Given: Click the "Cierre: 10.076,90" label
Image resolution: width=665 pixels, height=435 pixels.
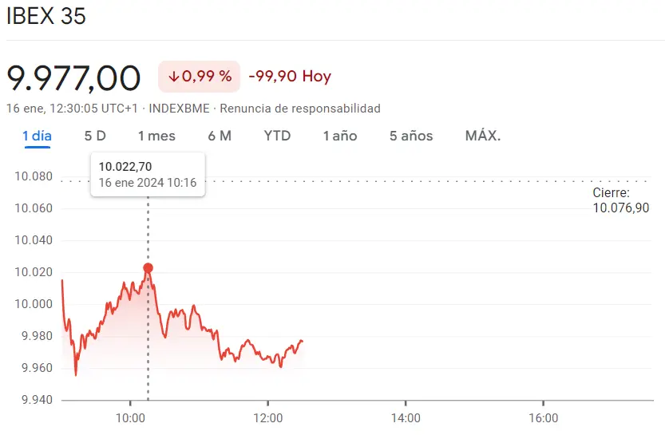Looking at the screenshot, I should [620, 200].
